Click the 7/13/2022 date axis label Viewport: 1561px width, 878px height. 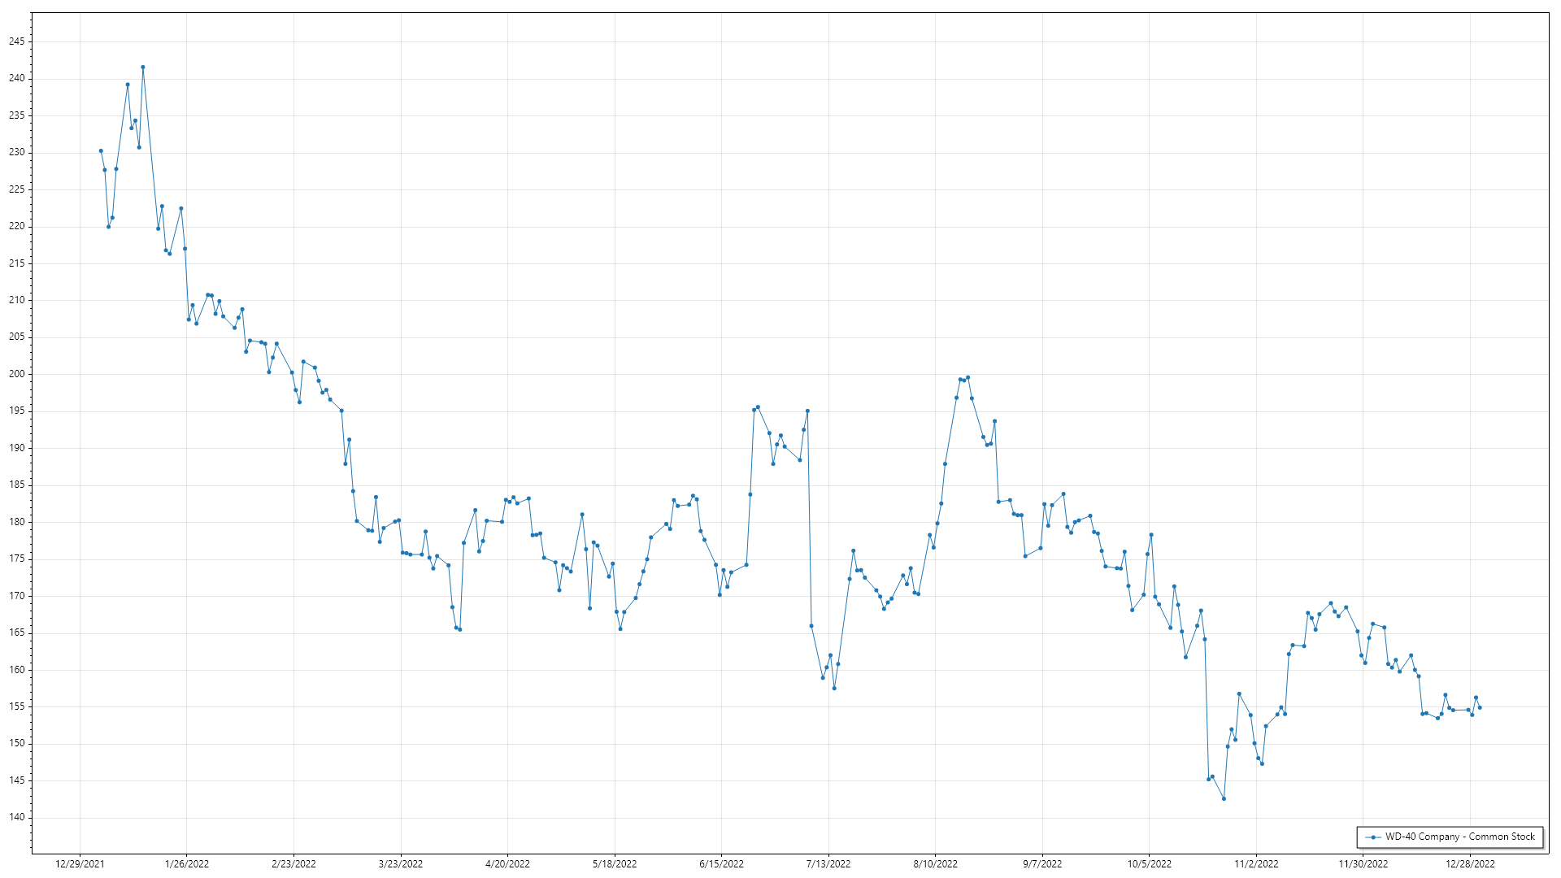(828, 863)
